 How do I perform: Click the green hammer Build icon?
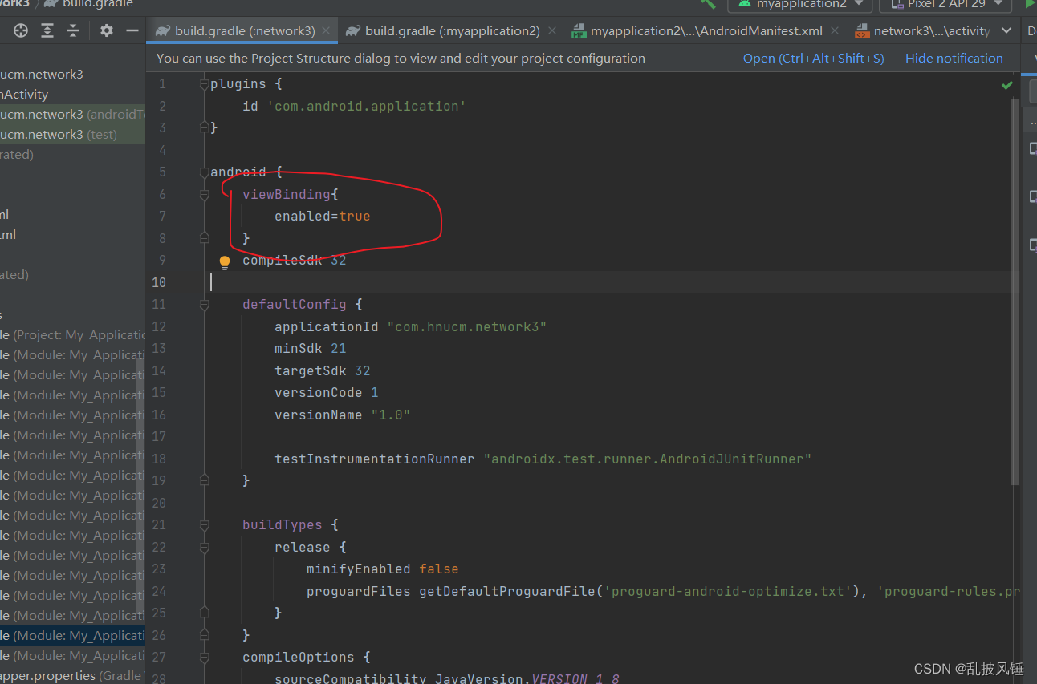click(x=708, y=3)
